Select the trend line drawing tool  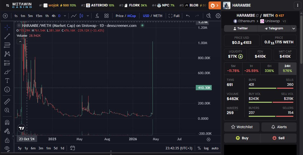7,36
